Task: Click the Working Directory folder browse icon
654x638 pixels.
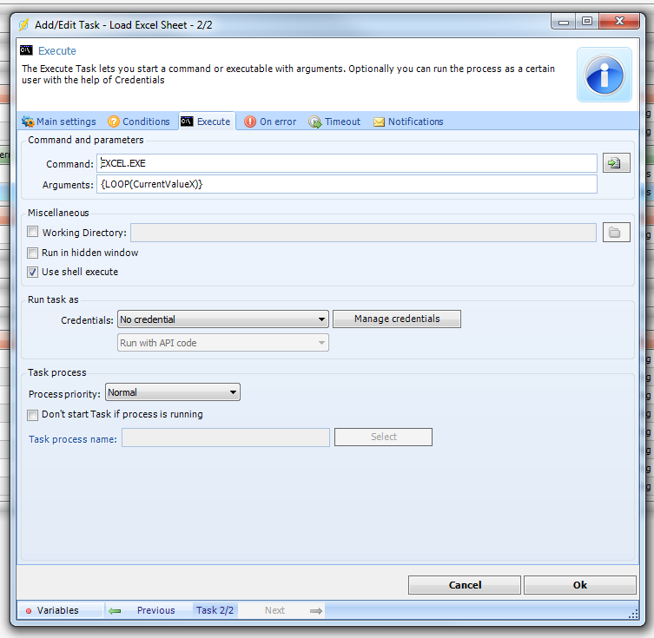Action: pos(616,233)
